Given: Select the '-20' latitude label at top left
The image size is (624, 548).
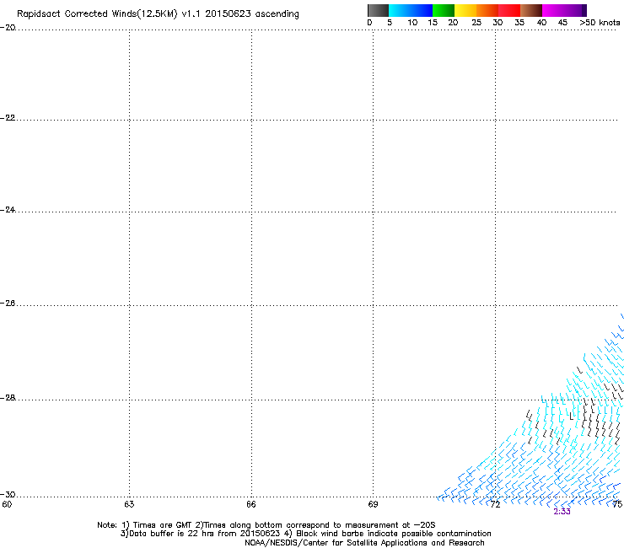Looking at the screenshot, I should pyautogui.click(x=8, y=28).
